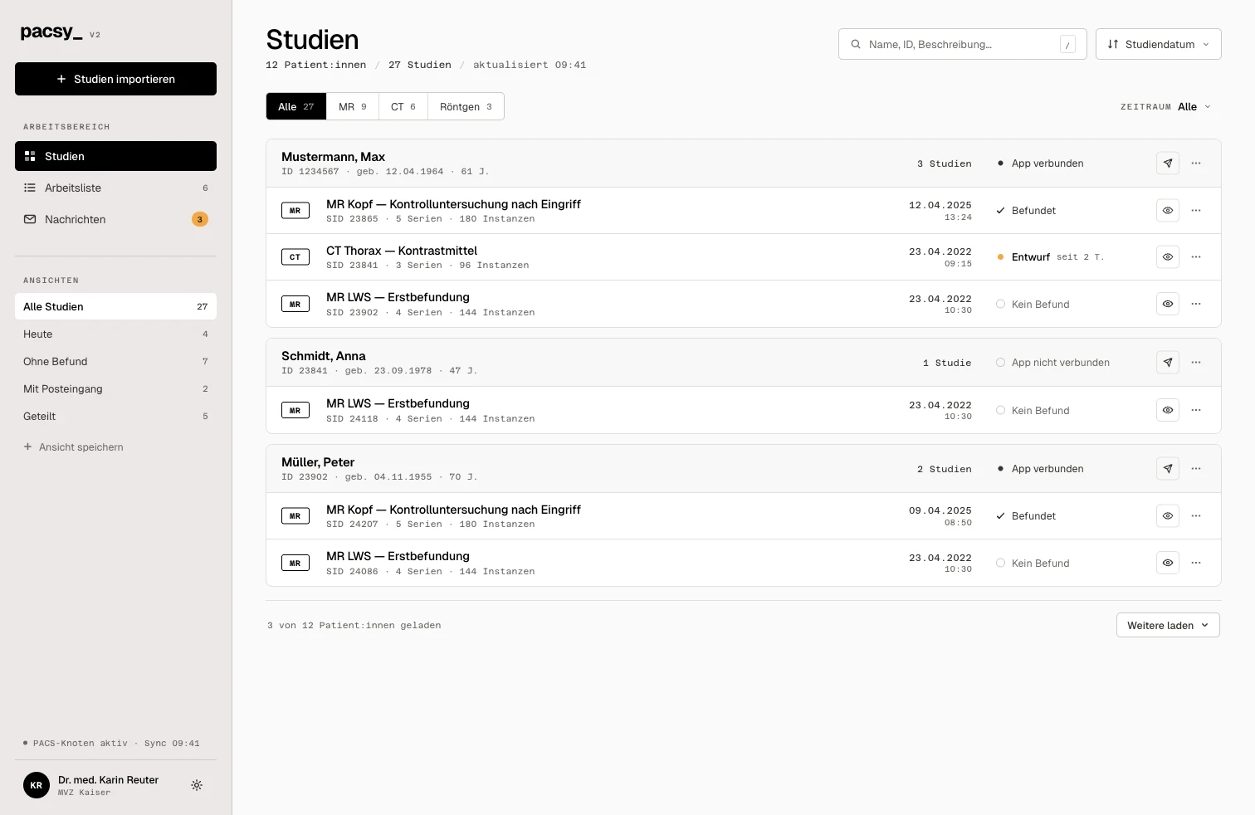
Task: Click Ansicht speichern
Action: tap(73, 447)
